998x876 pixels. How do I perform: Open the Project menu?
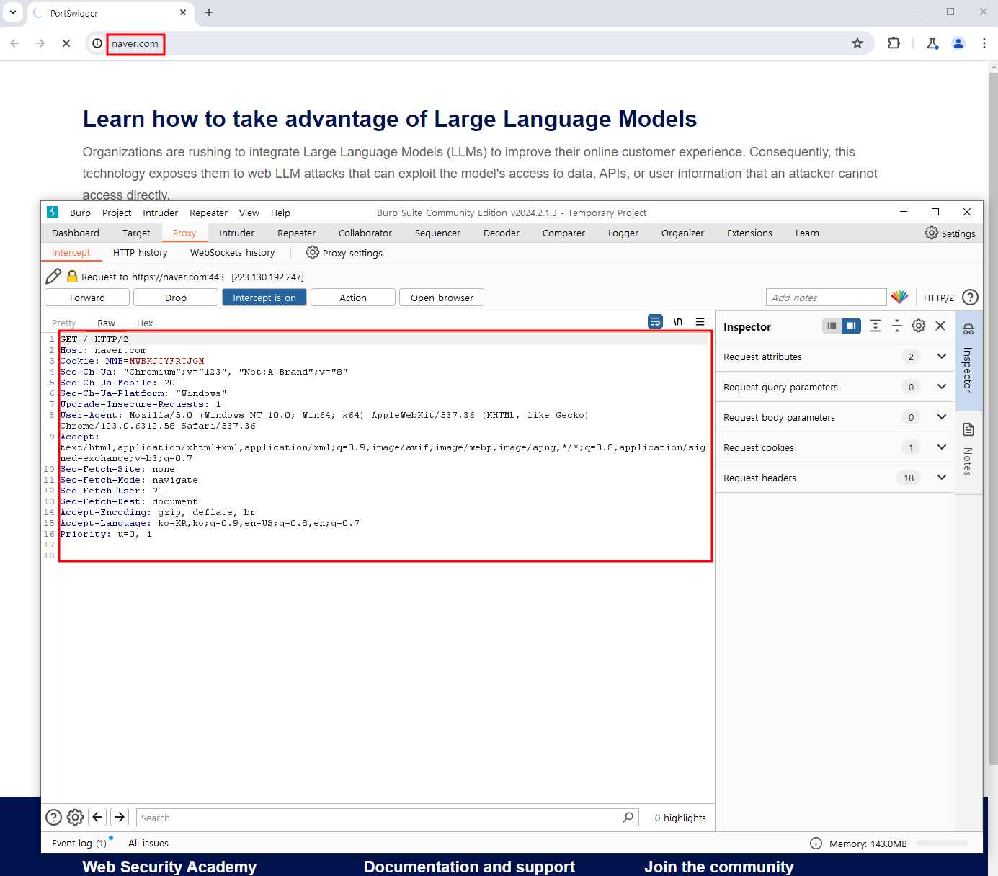tap(117, 213)
